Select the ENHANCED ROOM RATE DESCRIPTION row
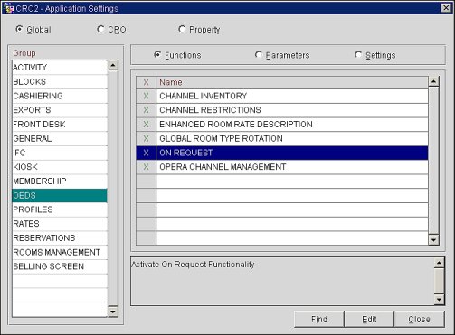 (x=292, y=125)
